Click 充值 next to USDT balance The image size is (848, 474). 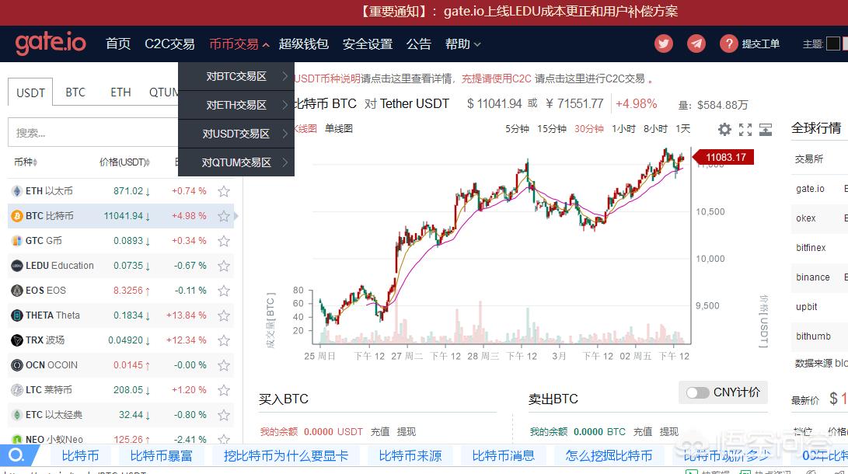tap(379, 431)
